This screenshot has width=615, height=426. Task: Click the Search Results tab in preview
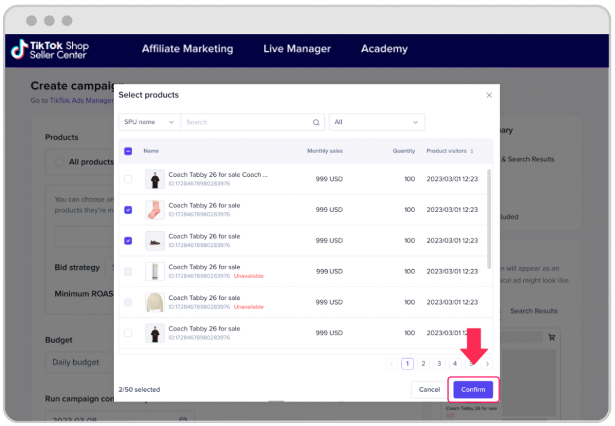(534, 311)
